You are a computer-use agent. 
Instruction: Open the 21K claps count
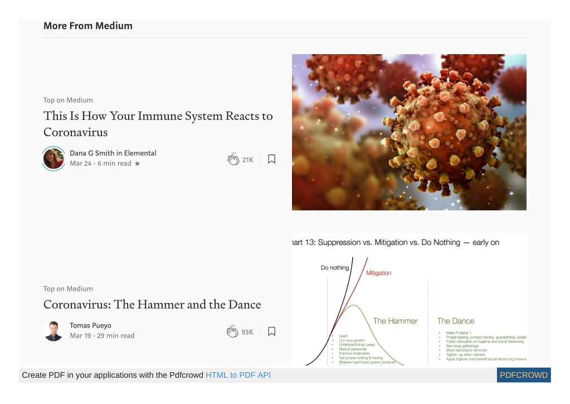[x=247, y=160]
